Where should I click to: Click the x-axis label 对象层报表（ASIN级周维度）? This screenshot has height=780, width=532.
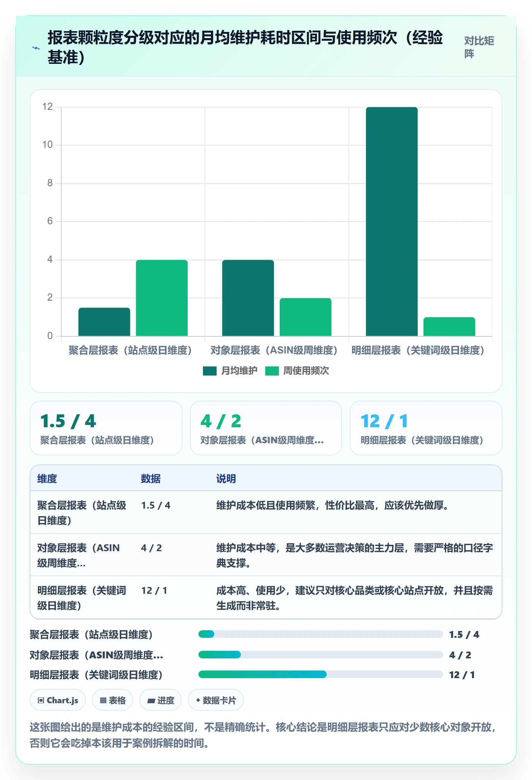[274, 350]
